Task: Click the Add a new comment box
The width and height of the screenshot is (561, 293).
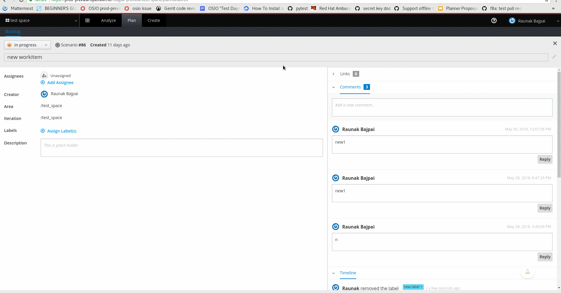Action: click(x=442, y=107)
